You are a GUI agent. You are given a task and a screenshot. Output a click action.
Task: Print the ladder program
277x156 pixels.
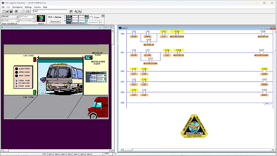click(16, 11)
